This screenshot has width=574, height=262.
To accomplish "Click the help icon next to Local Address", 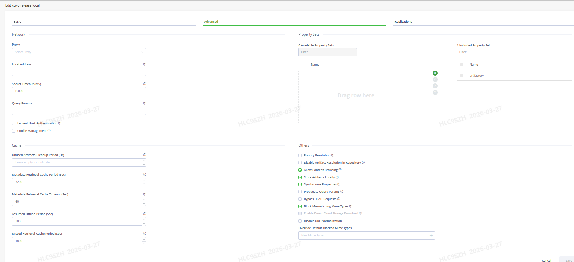I will [x=145, y=64].
